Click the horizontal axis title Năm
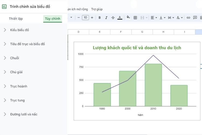This screenshot has height=135, width=202. [x=140, y=115]
